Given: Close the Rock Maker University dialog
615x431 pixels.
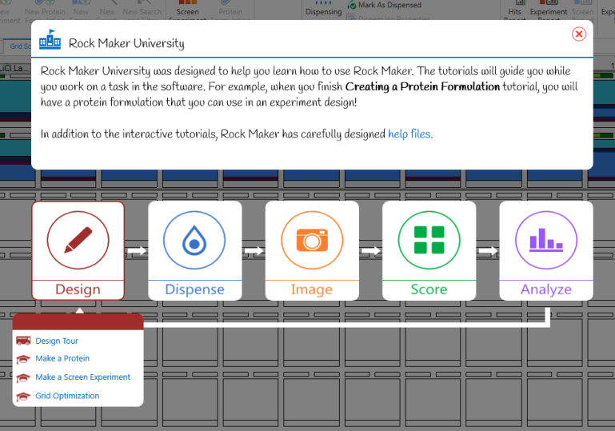Looking at the screenshot, I should [x=578, y=34].
